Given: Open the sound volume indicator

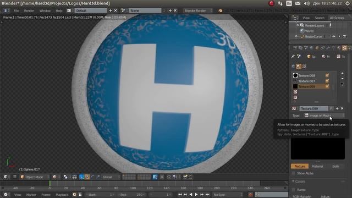Looking at the screenshot, I should pos(307,3).
